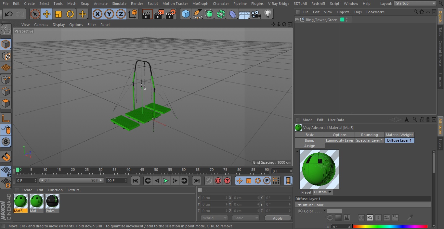Render to Picture Viewer icon
Viewport: 444px width, 229px height.
(x=159, y=14)
